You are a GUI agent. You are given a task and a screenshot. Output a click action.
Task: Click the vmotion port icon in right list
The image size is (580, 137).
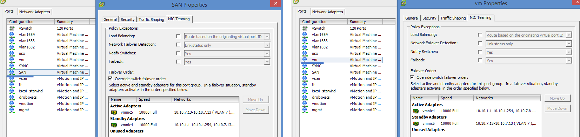click(x=305, y=104)
